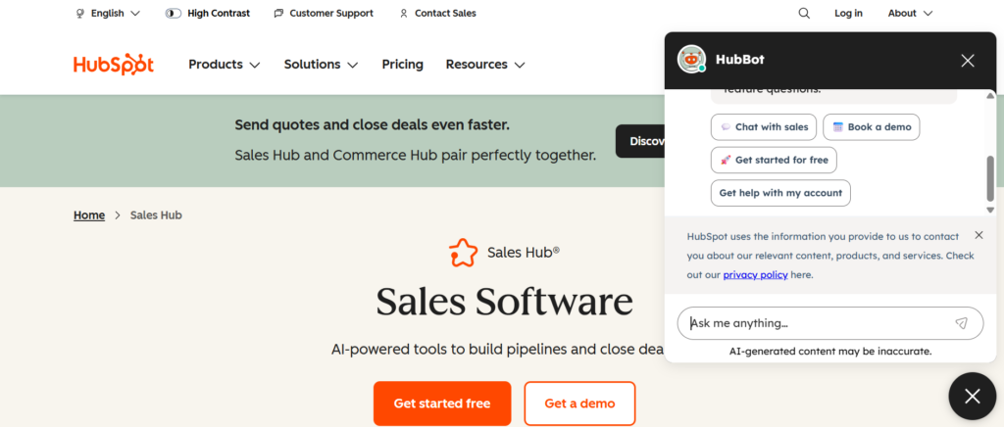Click the chat scrollbar down arrow
Viewport: 1004px width, 427px height.
click(x=990, y=210)
